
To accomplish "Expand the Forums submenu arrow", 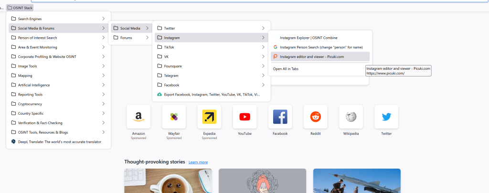I will (x=147, y=38).
